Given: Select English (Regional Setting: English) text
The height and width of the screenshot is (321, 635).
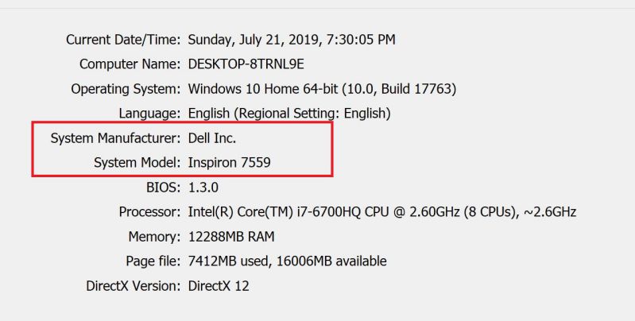Looking at the screenshot, I should 289,114.
